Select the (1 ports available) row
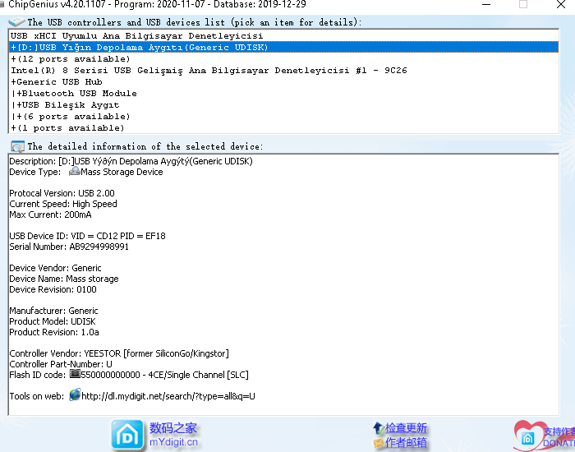575x452 pixels. [283, 128]
